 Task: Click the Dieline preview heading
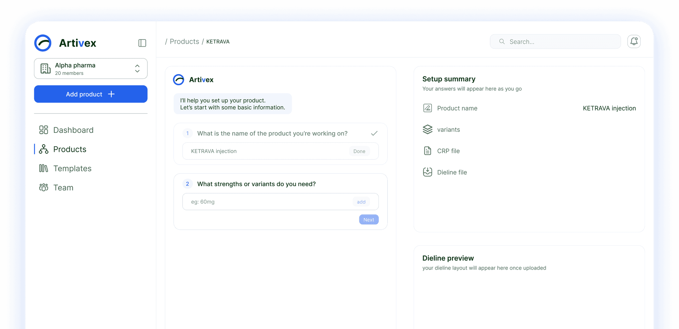point(448,258)
